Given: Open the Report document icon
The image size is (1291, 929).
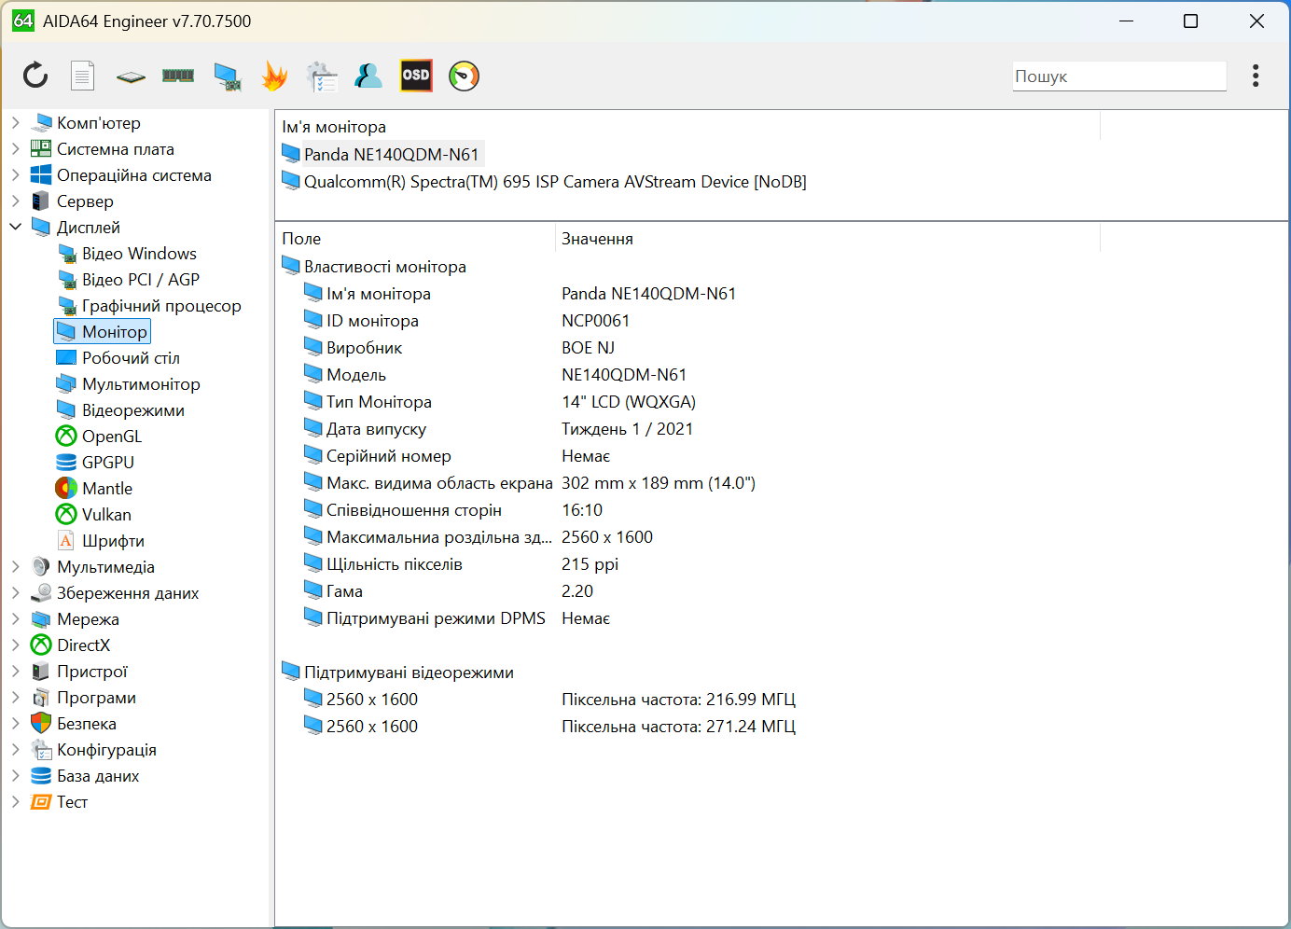Looking at the screenshot, I should pos(83,76).
